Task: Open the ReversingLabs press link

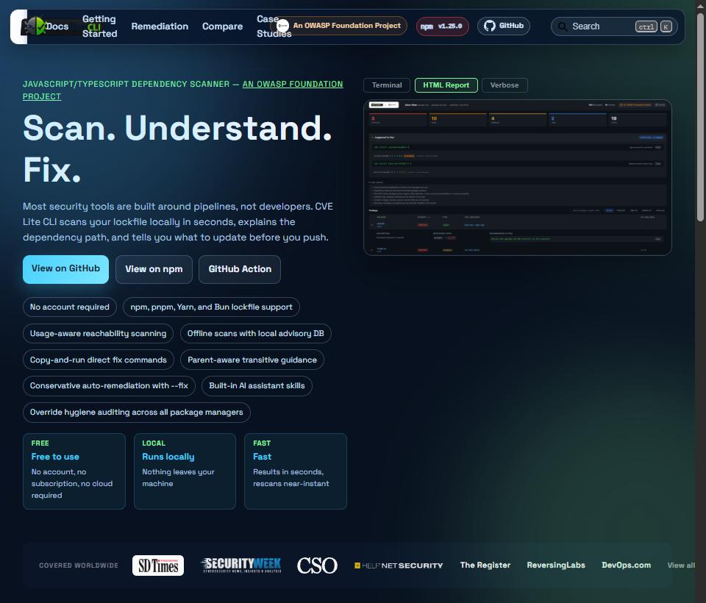Action: click(x=556, y=565)
